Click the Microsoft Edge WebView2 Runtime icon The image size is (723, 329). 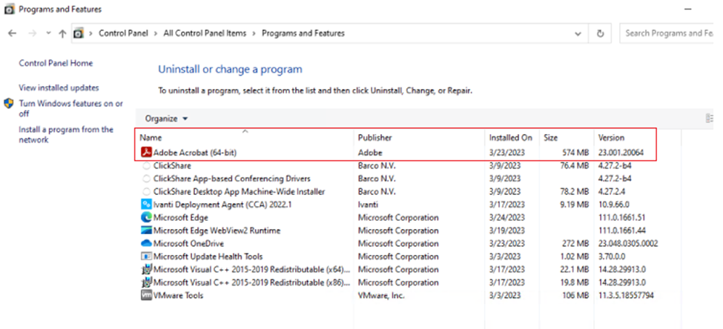point(145,230)
